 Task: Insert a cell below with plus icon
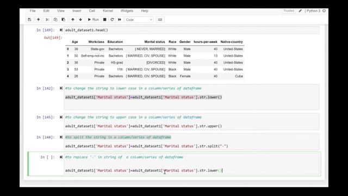click(x=39, y=20)
